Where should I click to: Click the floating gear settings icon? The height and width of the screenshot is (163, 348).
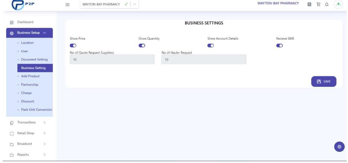coord(339,146)
